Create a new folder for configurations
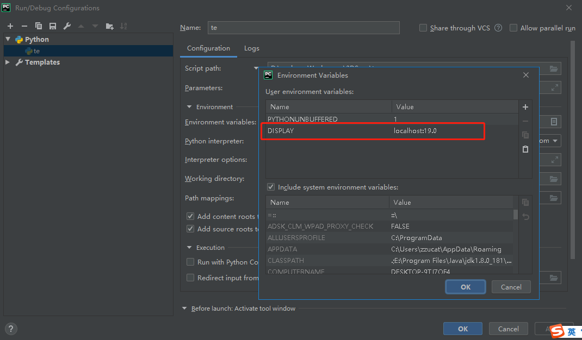The image size is (582, 340). pyautogui.click(x=109, y=26)
